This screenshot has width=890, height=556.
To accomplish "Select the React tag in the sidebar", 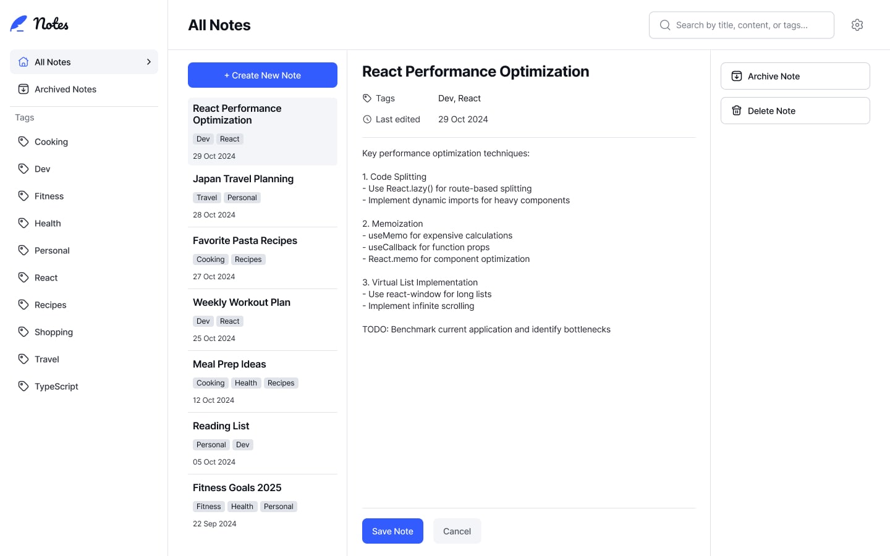I will [46, 277].
